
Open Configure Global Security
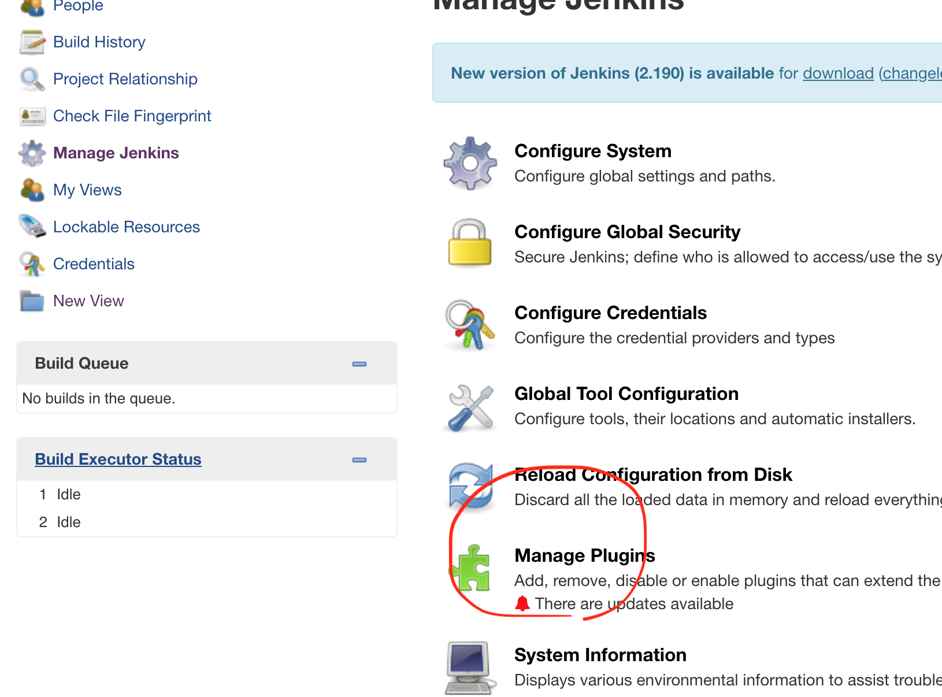tap(628, 232)
